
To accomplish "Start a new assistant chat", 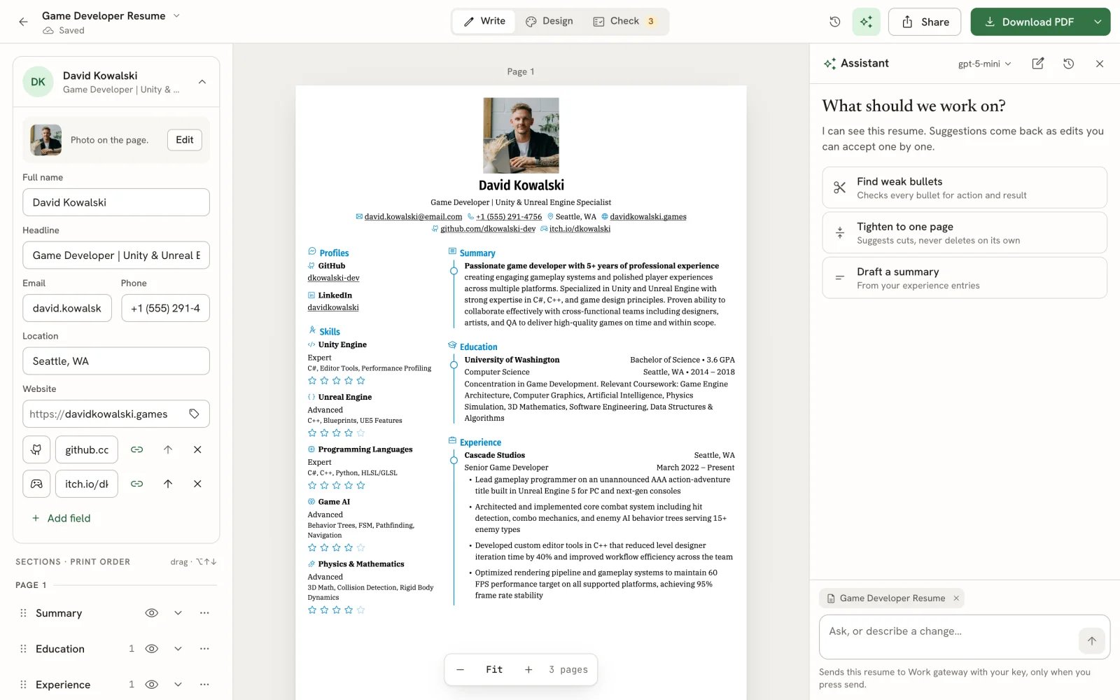I will point(1037,64).
